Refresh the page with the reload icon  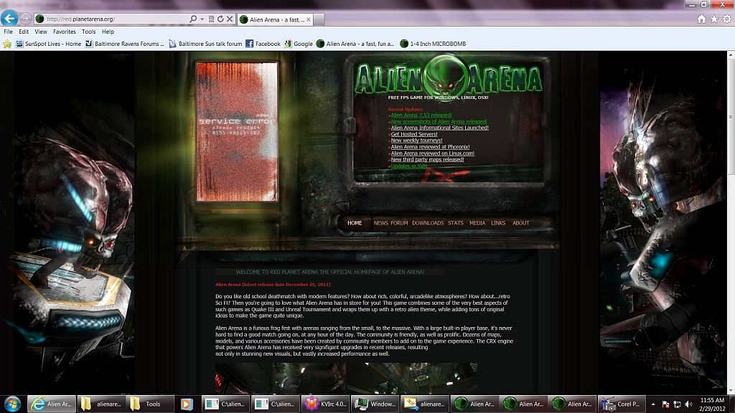pos(220,19)
